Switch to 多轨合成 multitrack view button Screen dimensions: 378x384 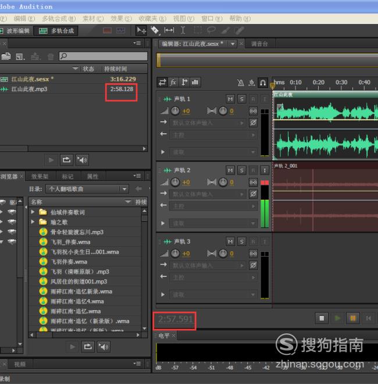pos(56,31)
